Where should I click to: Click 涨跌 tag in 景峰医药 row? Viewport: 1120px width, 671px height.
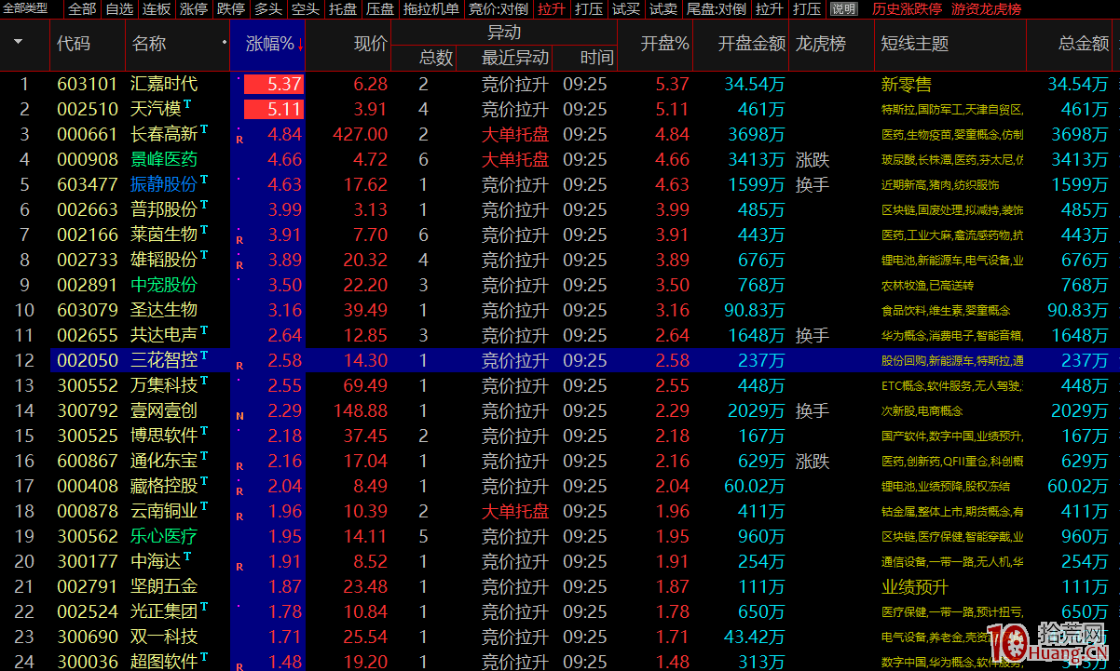pos(813,159)
